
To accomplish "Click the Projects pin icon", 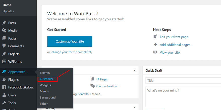I will [4, 54].
